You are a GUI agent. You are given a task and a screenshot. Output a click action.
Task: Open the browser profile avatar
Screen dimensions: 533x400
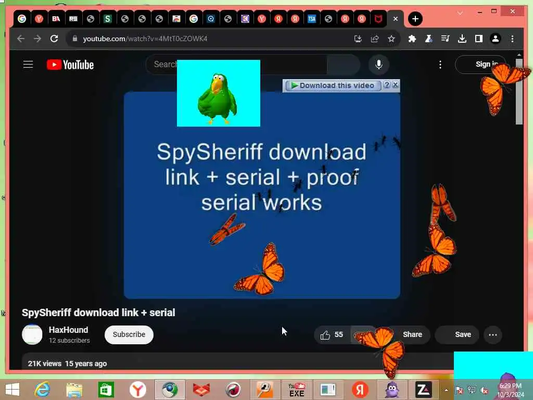tap(496, 39)
